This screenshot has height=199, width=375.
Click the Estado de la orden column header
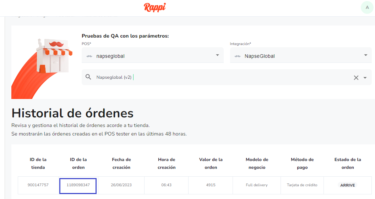(x=348, y=164)
